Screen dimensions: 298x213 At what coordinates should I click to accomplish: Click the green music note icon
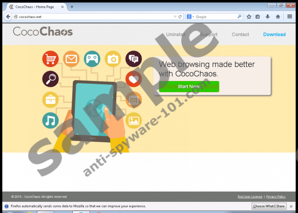(x=50, y=120)
